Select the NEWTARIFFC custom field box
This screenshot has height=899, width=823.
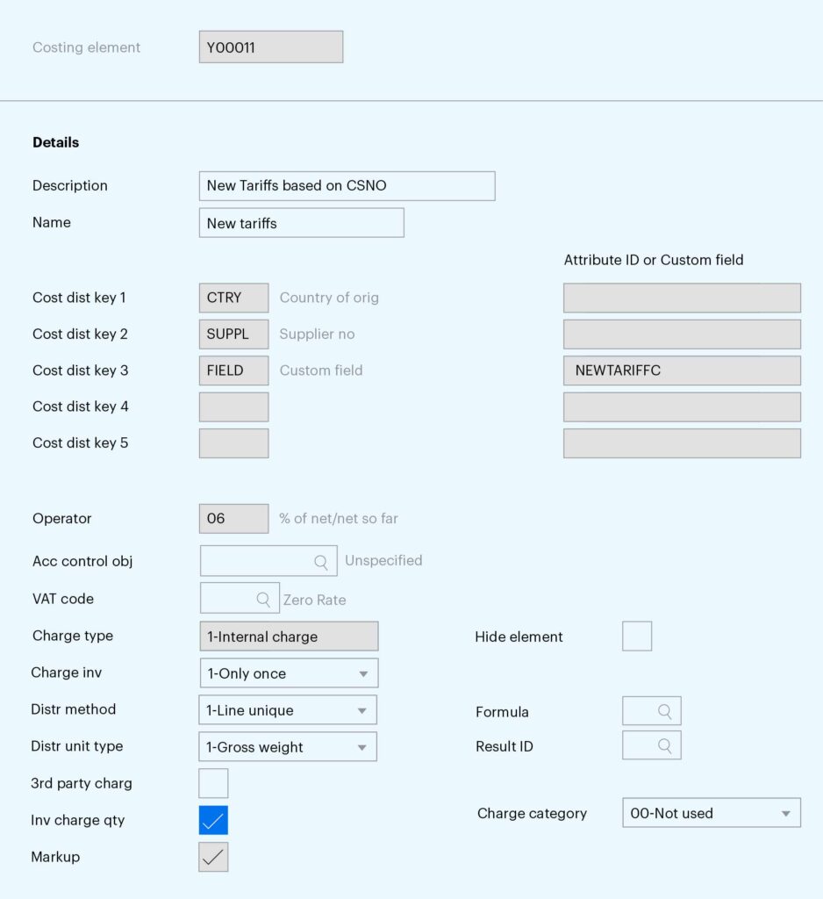pyautogui.click(x=682, y=370)
